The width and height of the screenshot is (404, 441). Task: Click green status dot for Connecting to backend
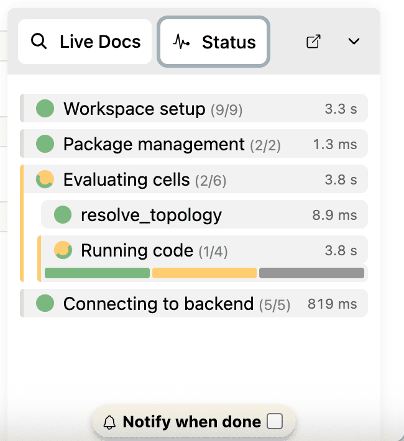click(x=45, y=304)
